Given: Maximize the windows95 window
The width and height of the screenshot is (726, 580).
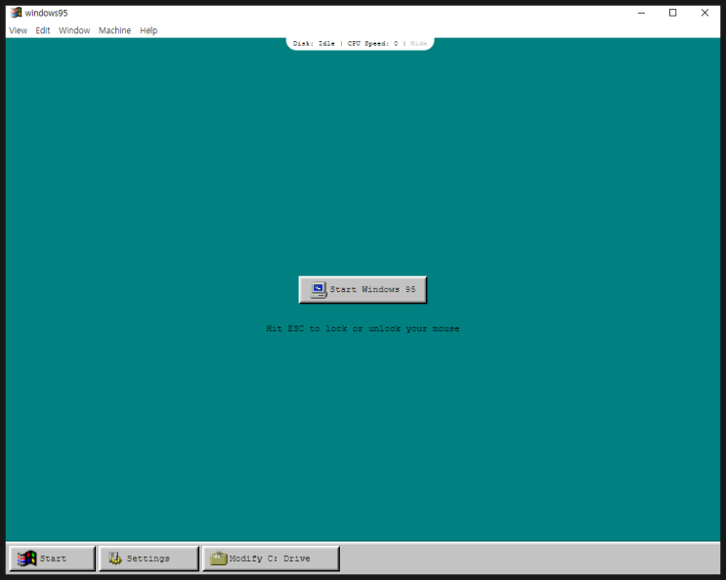Looking at the screenshot, I should [673, 13].
